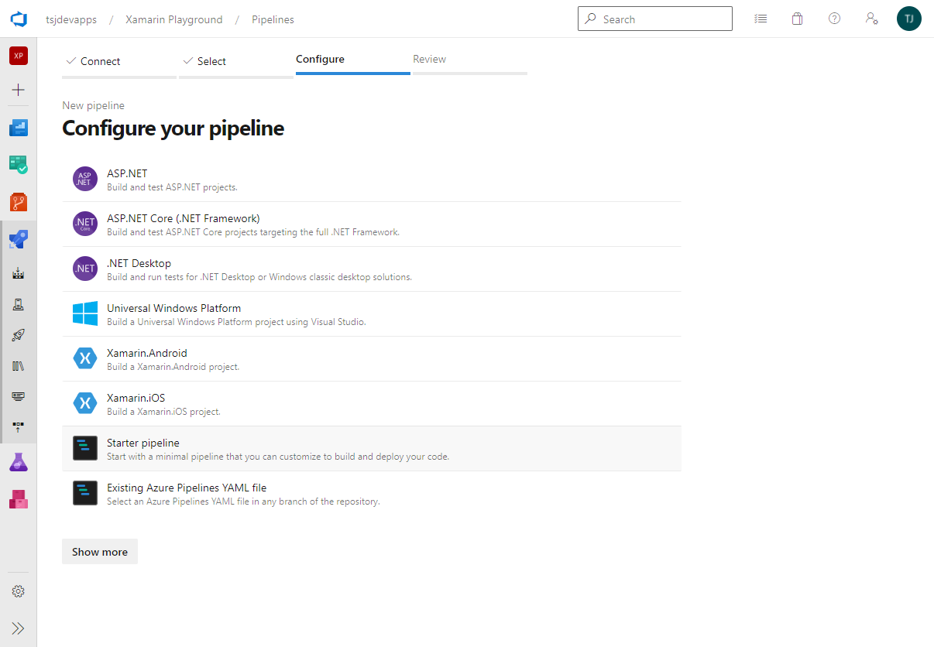Viewport: 934px width, 647px height.
Task: Open the Marketplace shopping bag icon
Action: tap(797, 19)
